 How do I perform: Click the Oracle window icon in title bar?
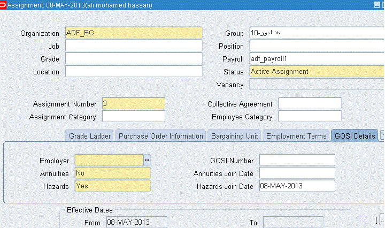coord(3,4)
